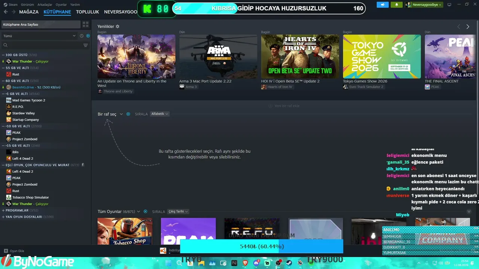Collapse the 60 GB VE ALTI category

point(3,81)
